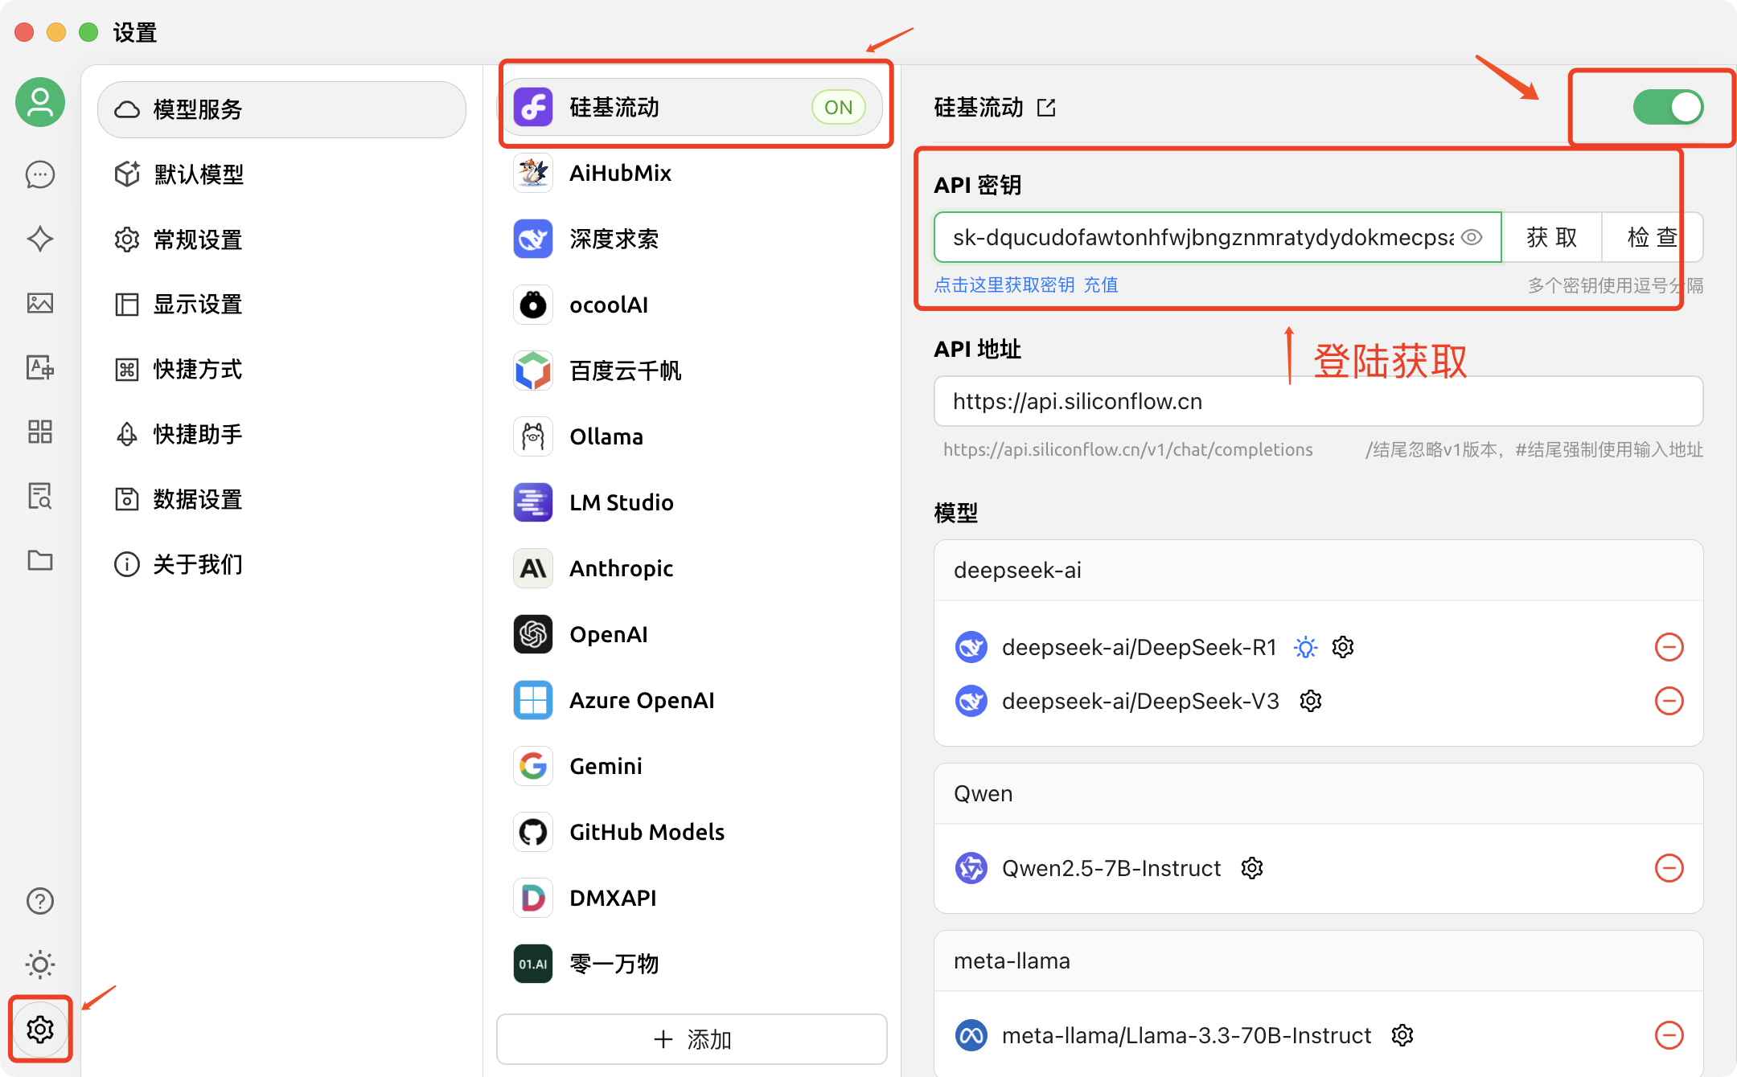The image size is (1737, 1077).
Task: Open the files folder sidebar icon
Action: coord(40,560)
